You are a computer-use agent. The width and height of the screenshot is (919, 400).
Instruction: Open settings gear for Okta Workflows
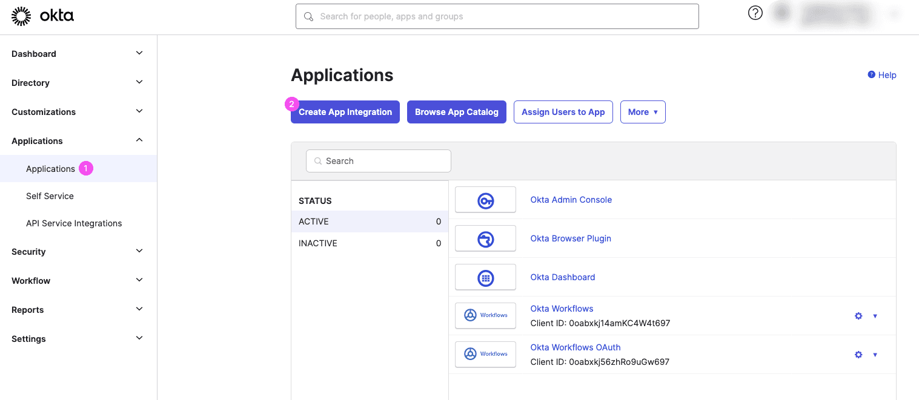[858, 315]
